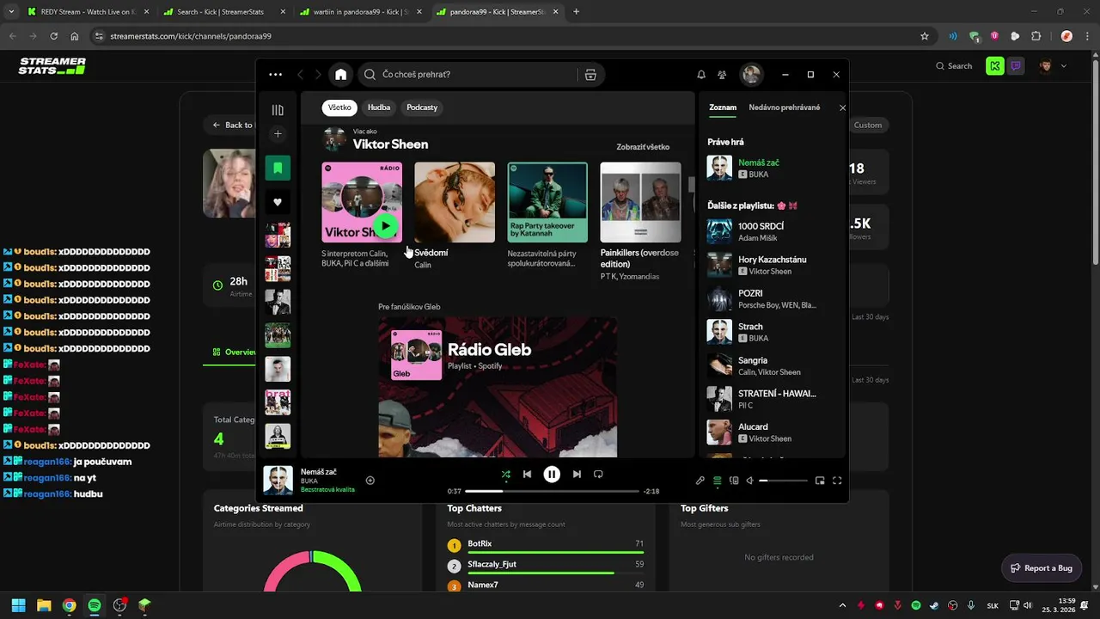The image size is (1100, 619).
Task: Toggle the Spotify library panel icon
Action: 278,110
